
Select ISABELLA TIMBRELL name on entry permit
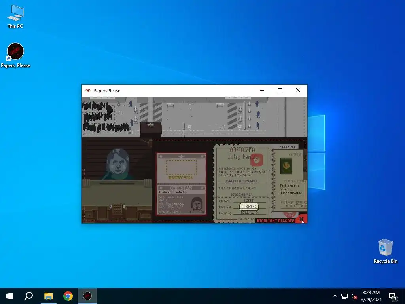242,181
